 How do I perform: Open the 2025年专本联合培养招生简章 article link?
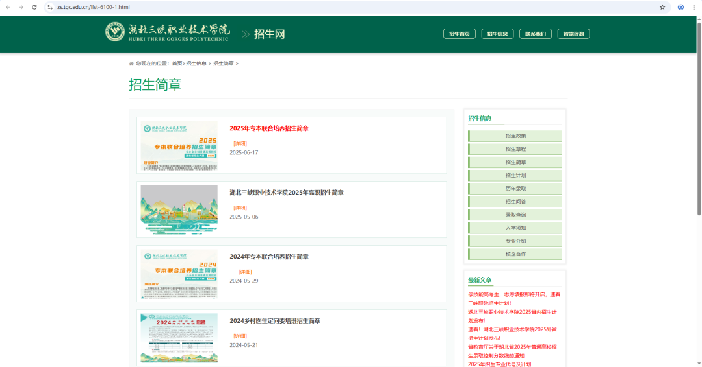pos(268,128)
